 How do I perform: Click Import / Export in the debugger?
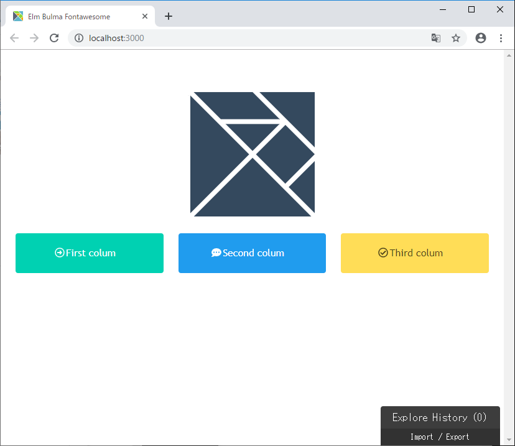pyautogui.click(x=440, y=437)
